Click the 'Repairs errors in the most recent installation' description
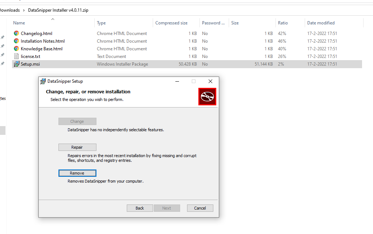 coord(132,158)
